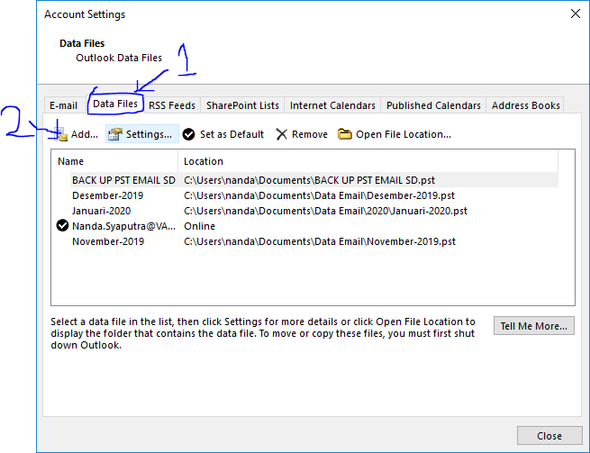The width and height of the screenshot is (590, 453).
Task: Click Open File Location... label
Action: tap(404, 134)
